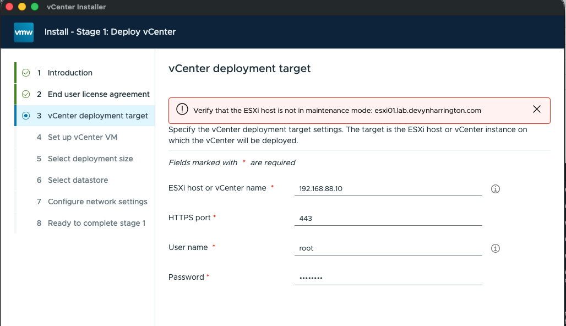Click the current step indicator for deployment target

[x=26, y=116]
